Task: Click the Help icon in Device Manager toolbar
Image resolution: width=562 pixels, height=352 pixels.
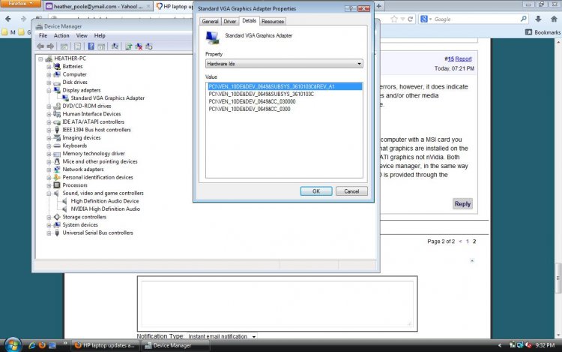Action: (91, 46)
